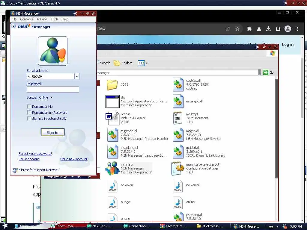Toggle browser side panel icon
This screenshot has width=307, height=230.
(278, 29)
